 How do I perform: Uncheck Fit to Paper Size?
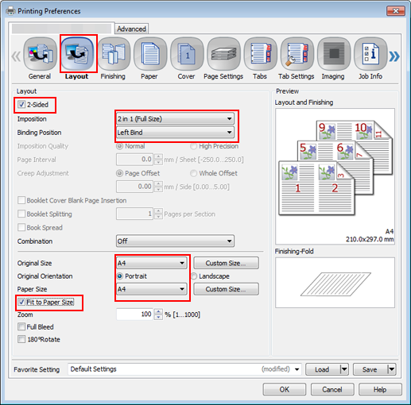(x=21, y=302)
